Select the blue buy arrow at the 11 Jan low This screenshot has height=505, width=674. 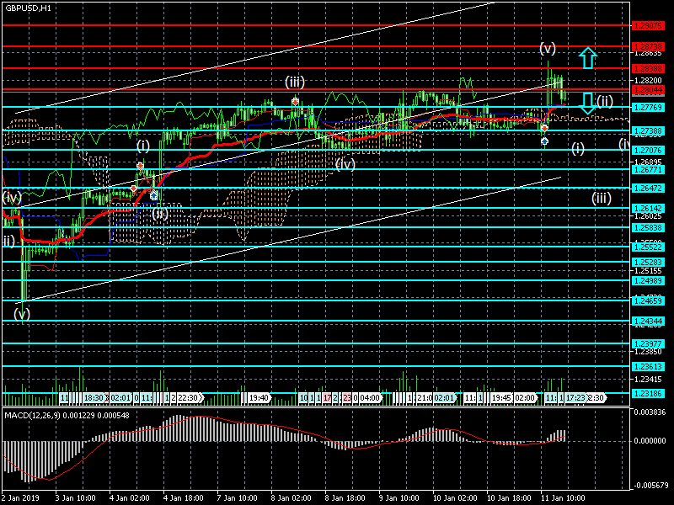[x=544, y=141]
